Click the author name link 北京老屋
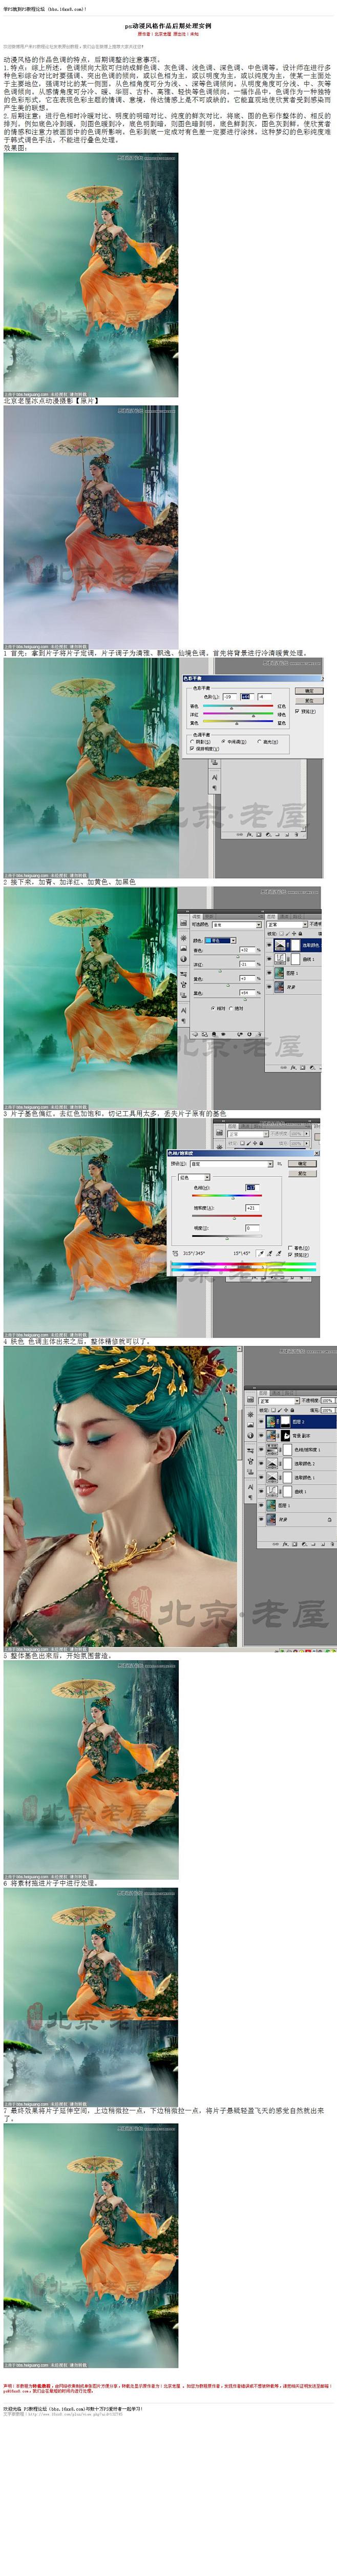Image resolution: width=337 pixels, height=2576 pixels. pos(163,33)
